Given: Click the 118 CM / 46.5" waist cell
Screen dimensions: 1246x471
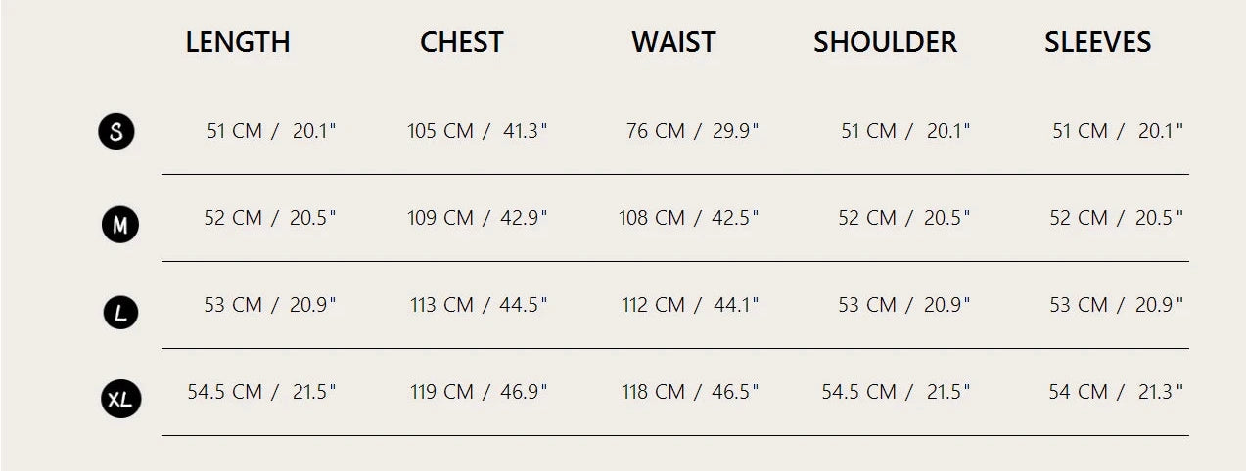Looking at the screenshot, I should pyautogui.click(x=691, y=392).
